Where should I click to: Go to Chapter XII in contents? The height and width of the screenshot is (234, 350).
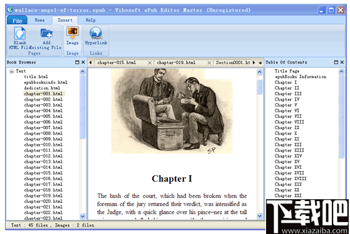[x=288, y=145]
